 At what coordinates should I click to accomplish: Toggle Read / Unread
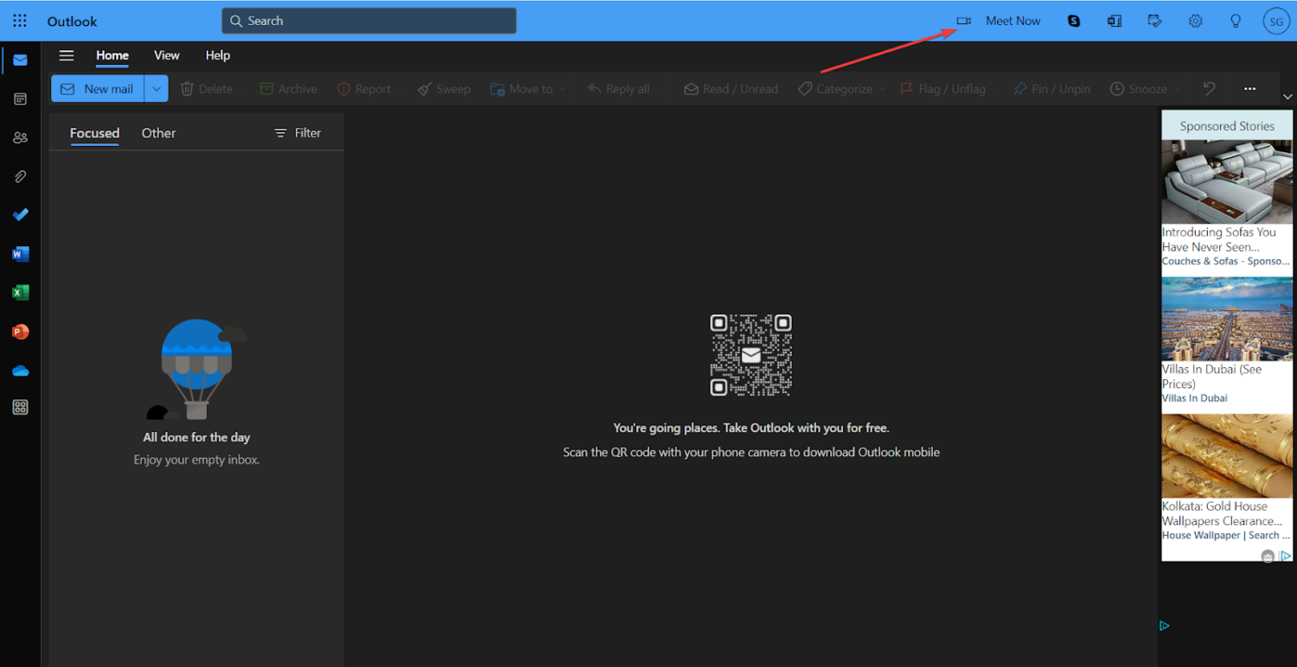coord(731,89)
